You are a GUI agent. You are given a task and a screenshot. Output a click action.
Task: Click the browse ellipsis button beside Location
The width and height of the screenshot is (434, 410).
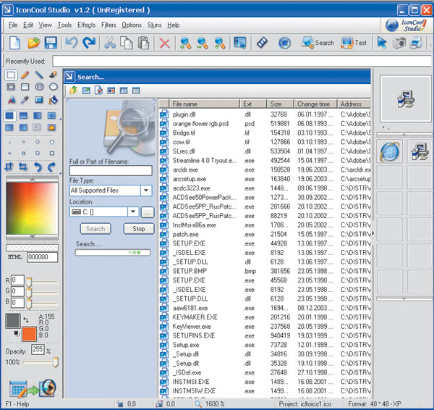[148, 213]
